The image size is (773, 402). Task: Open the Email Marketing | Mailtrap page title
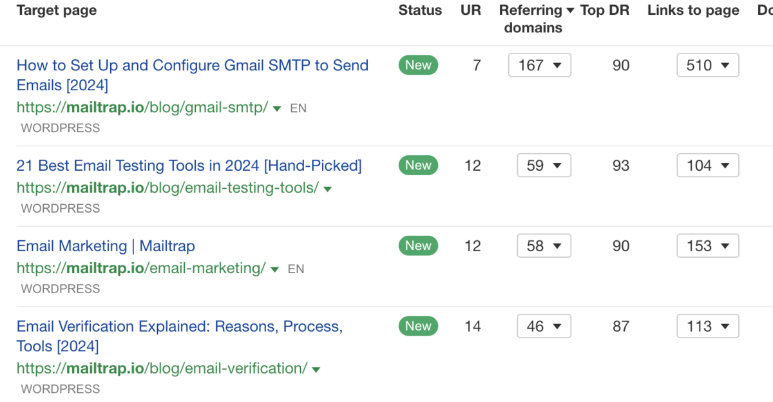coord(106,246)
